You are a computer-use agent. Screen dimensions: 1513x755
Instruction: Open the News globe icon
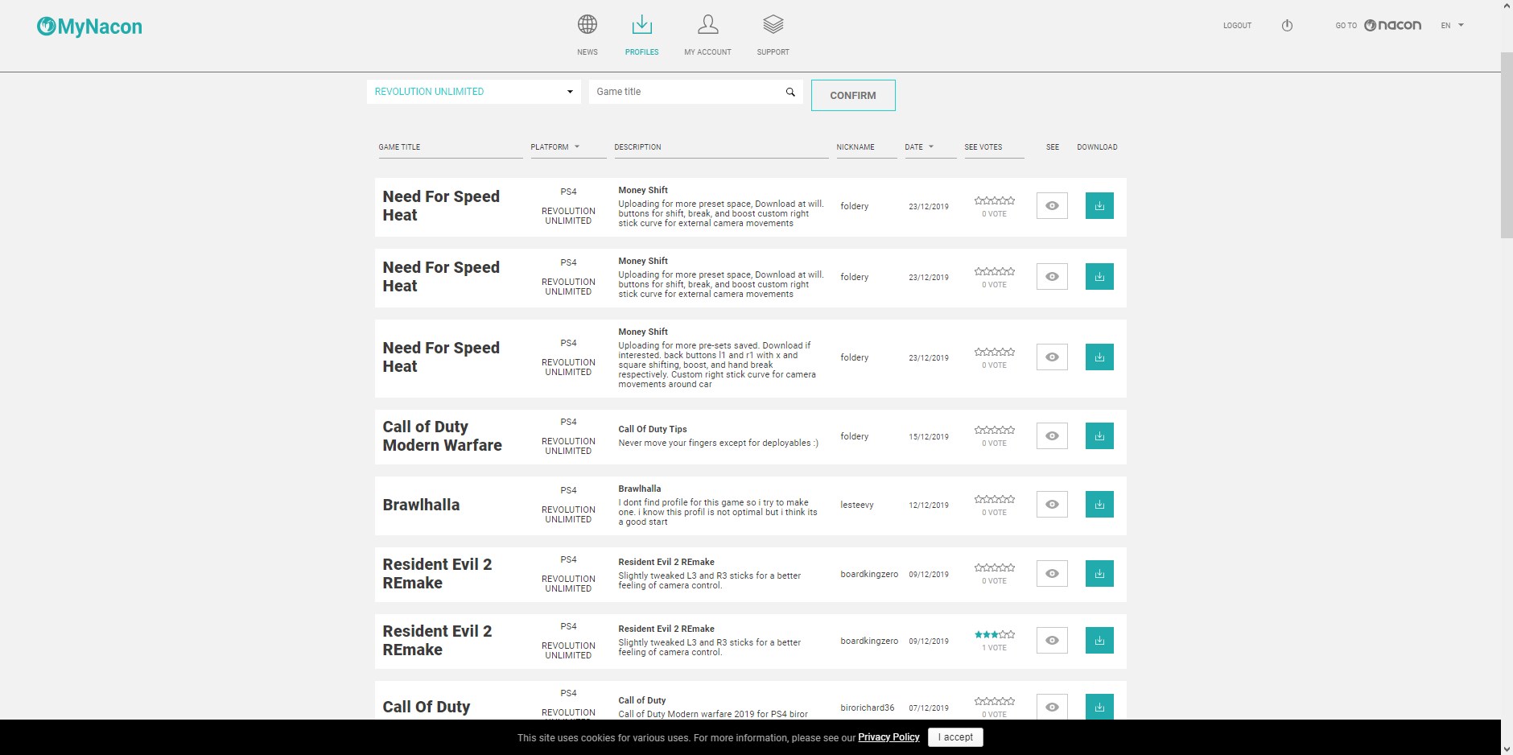tap(587, 25)
